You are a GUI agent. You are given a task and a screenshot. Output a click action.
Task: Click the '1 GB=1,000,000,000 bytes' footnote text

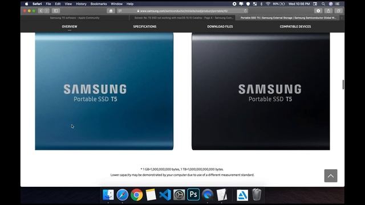[x=182, y=169]
